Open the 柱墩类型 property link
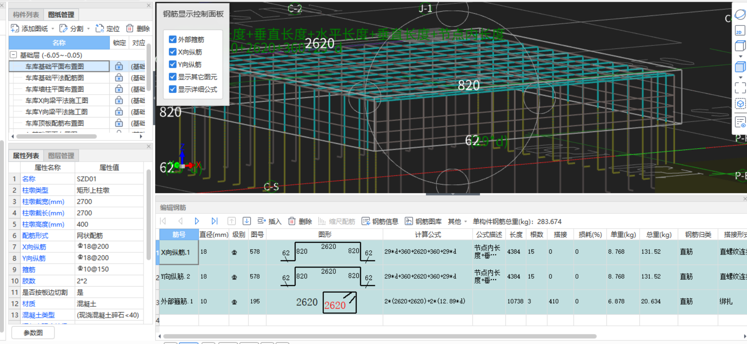The image size is (747, 344). coord(35,190)
